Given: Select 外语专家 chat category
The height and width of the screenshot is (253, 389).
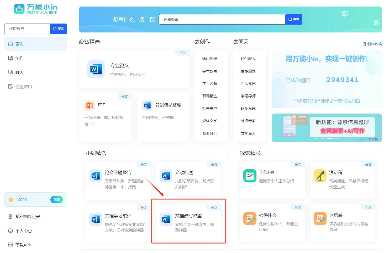Looking at the screenshot, I should (x=248, y=121).
